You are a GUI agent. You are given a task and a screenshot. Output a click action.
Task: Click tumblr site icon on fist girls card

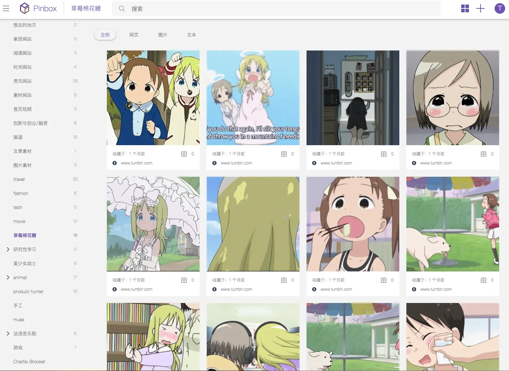115,163
